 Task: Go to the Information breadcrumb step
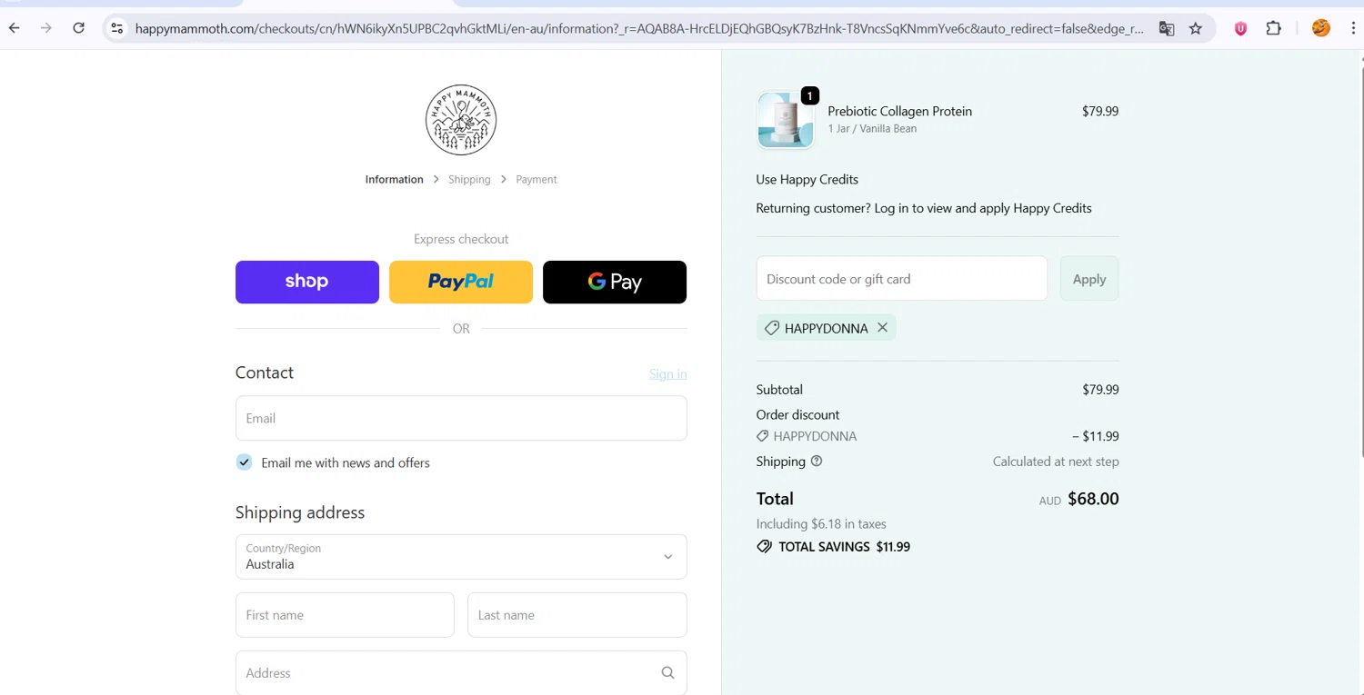(394, 179)
